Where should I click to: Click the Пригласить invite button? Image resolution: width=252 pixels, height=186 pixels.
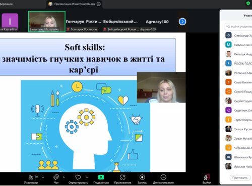pos(240,177)
